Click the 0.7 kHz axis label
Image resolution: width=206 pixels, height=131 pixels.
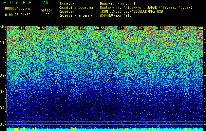point(3,108)
